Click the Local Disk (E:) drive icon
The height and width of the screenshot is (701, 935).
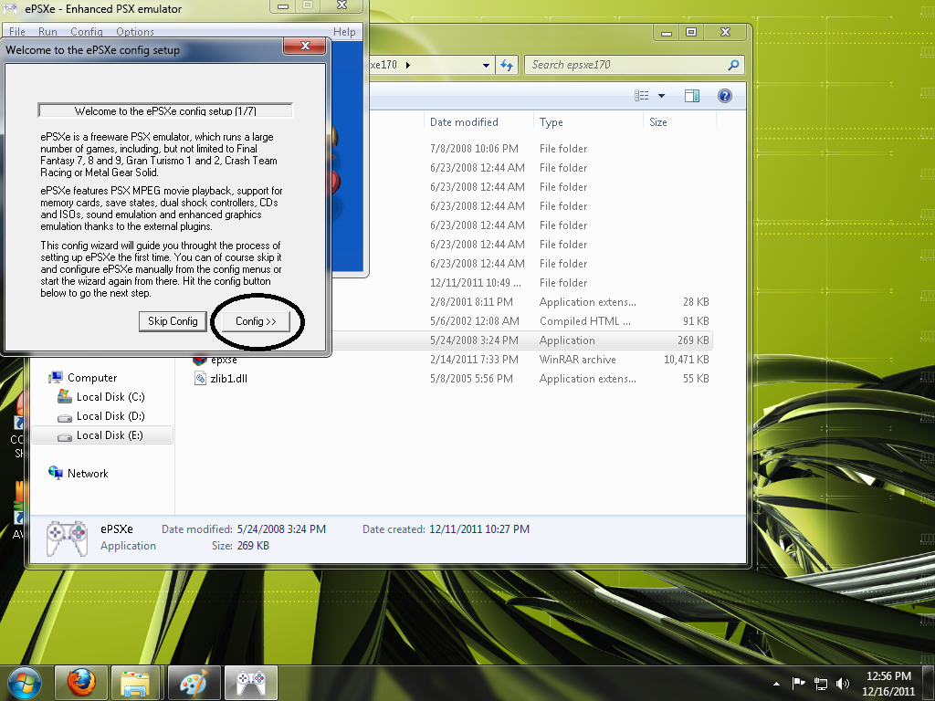pyautogui.click(x=65, y=436)
